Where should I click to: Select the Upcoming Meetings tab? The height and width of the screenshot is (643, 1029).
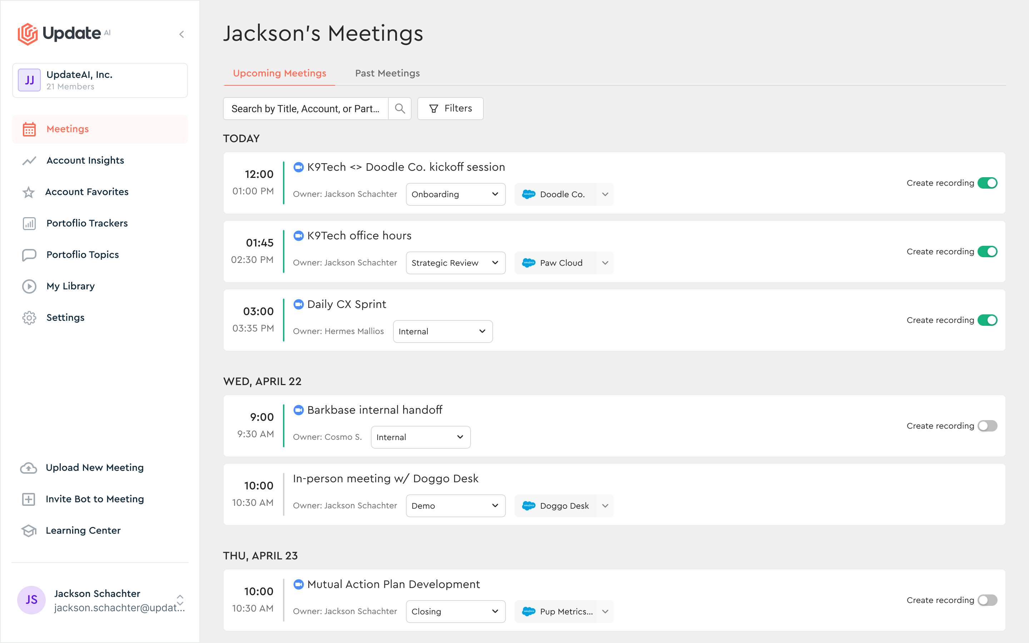(x=279, y=73)
